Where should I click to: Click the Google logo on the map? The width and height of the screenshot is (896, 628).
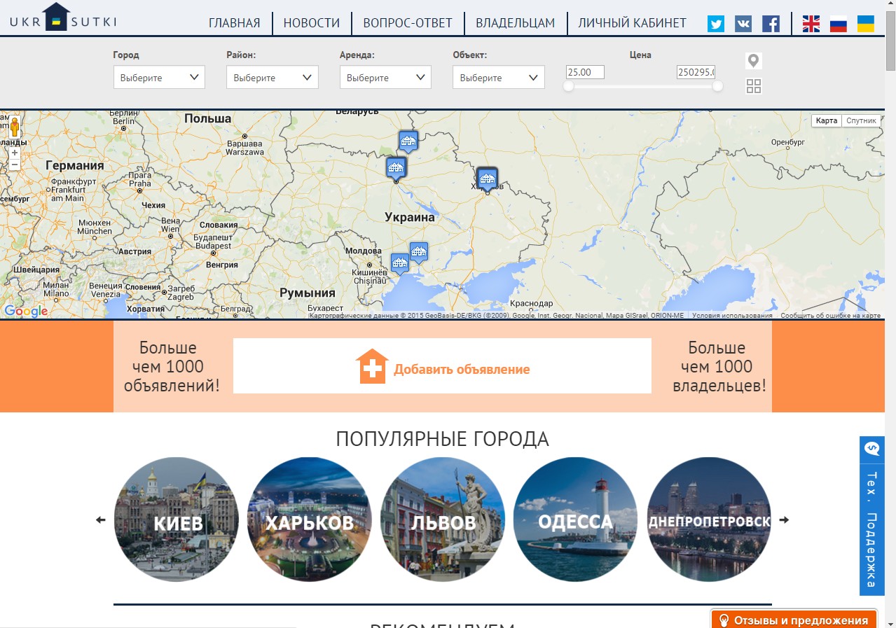[26, 312]
